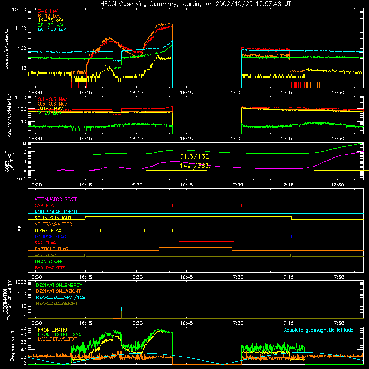Screen dimensions: 369x369
Task: Click the 17:30 tick below the top count-rate panel
Action: pyautogui.click(x=338, y=93)
